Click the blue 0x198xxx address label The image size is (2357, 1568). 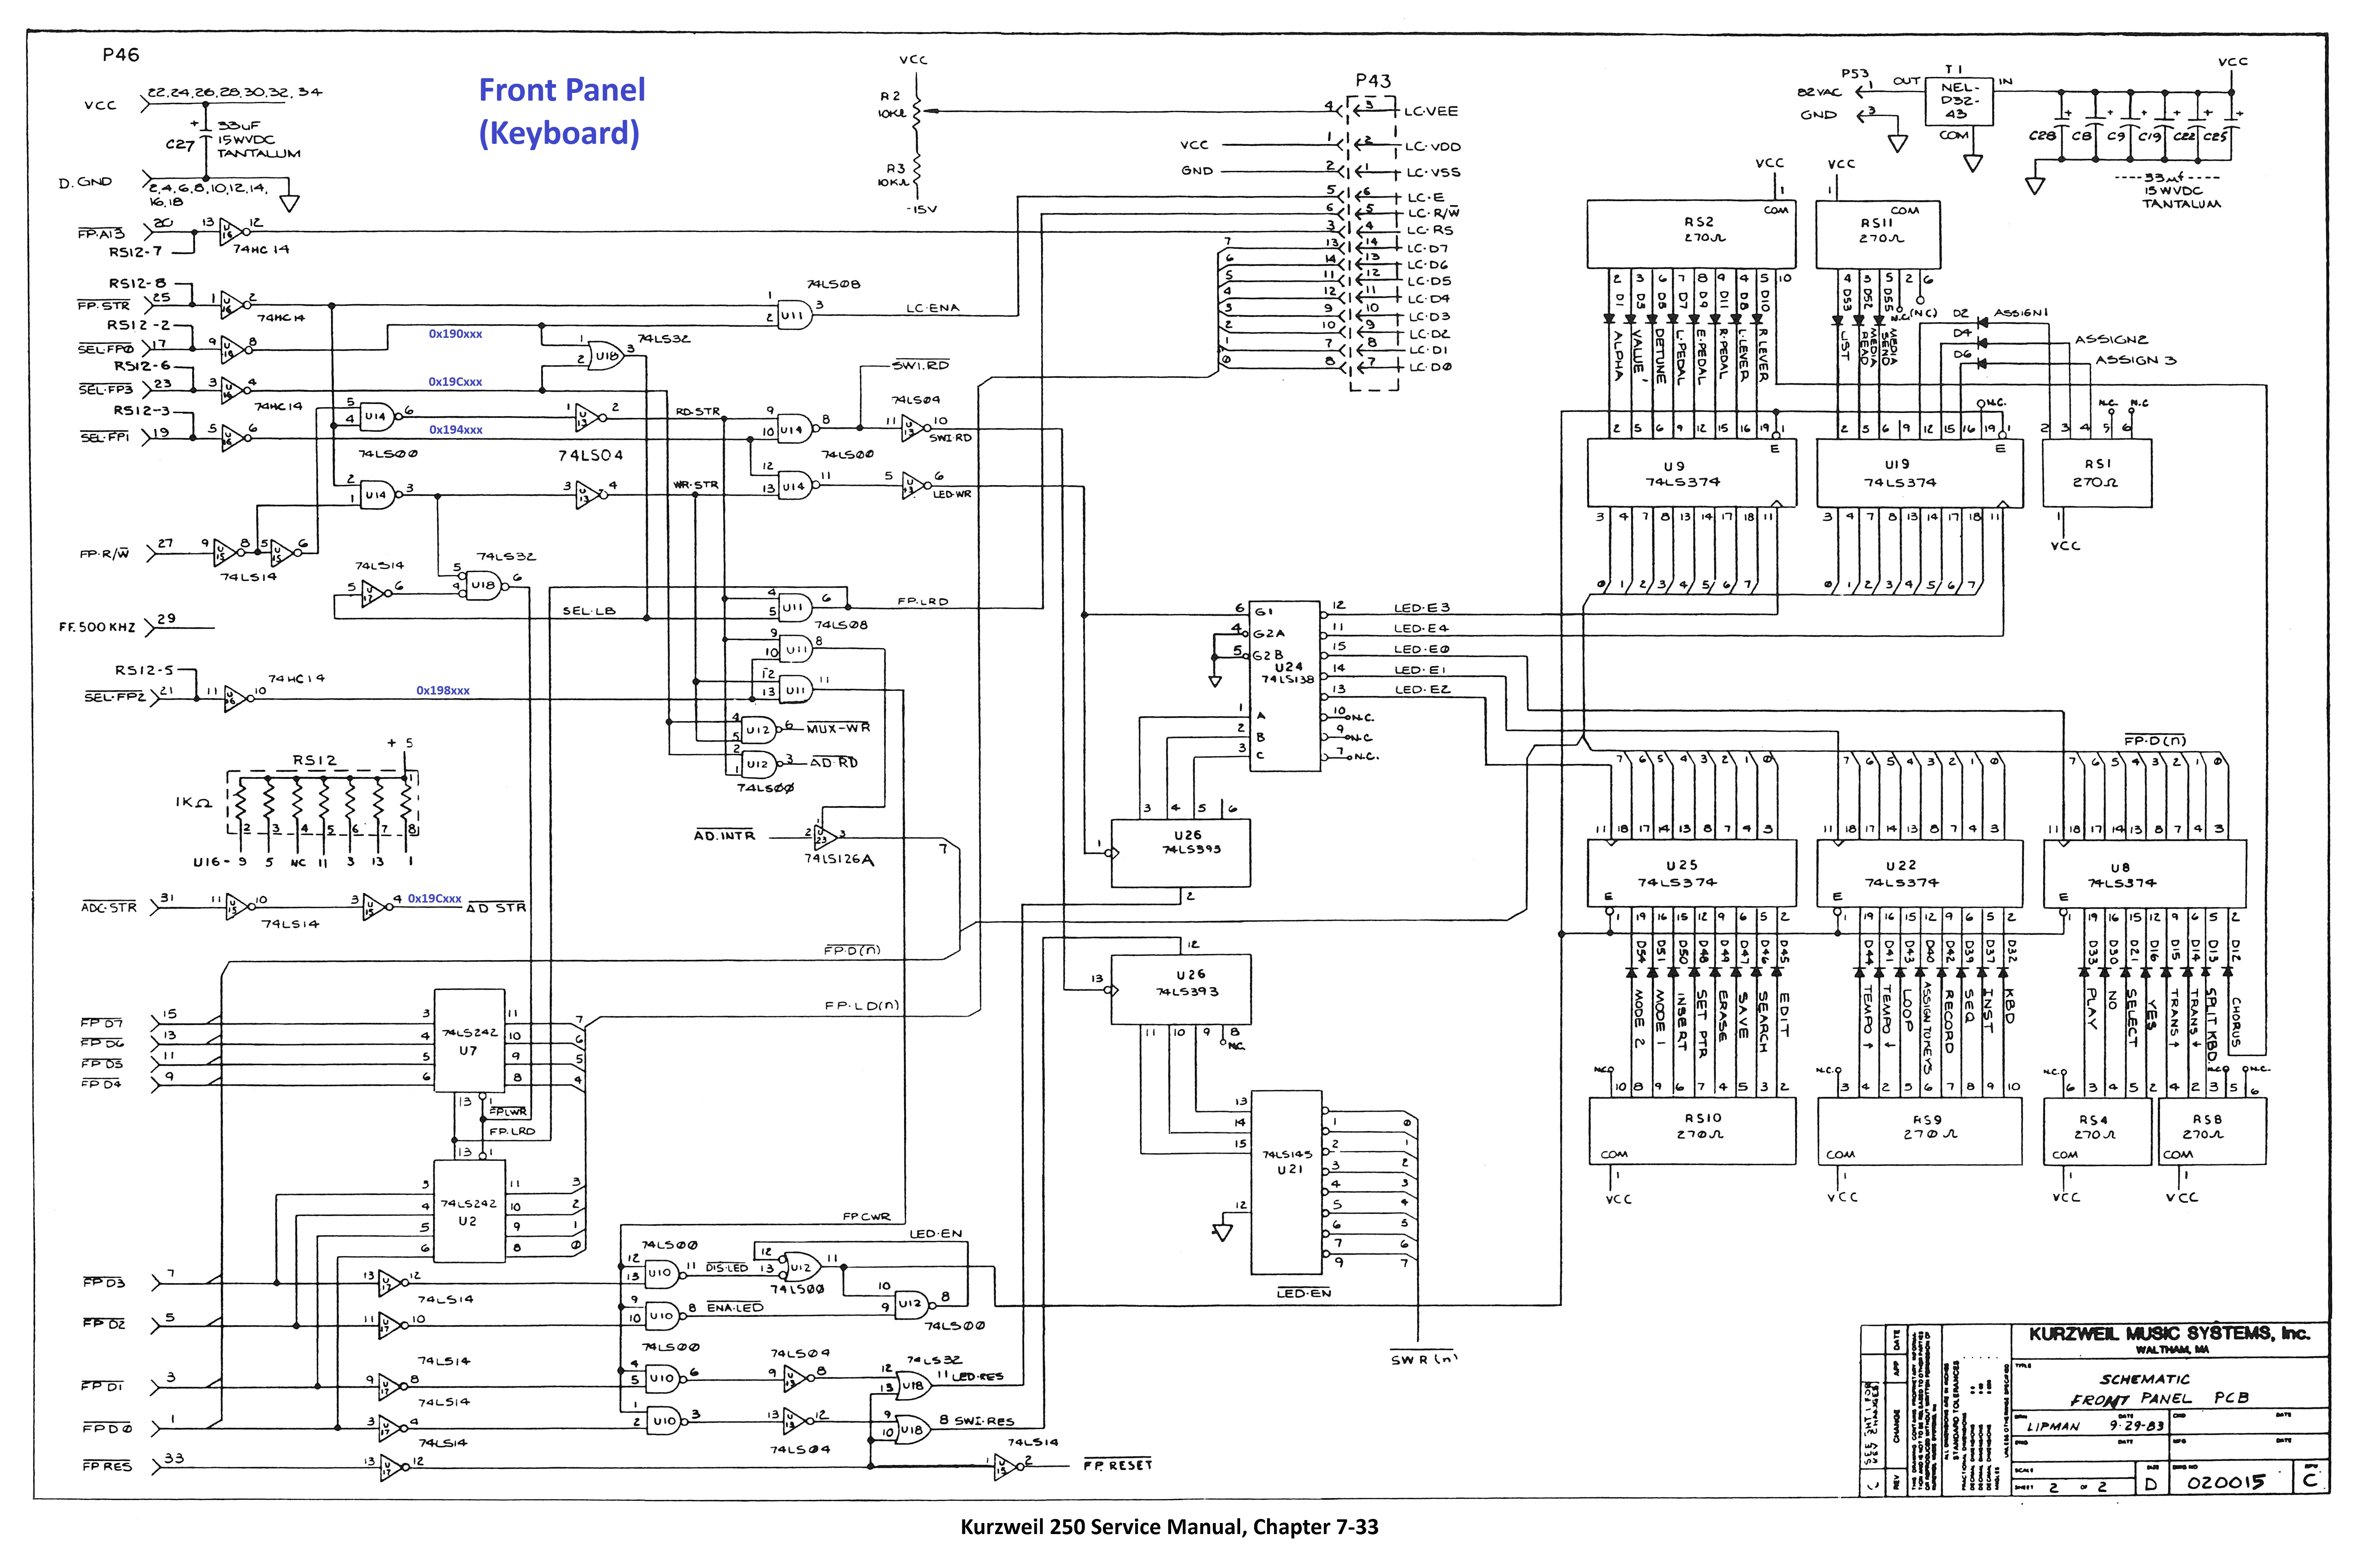click(x=443, y=690)
